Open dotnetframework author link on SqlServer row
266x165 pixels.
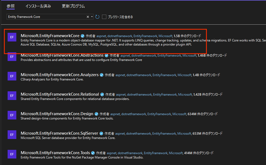point(138,134)
